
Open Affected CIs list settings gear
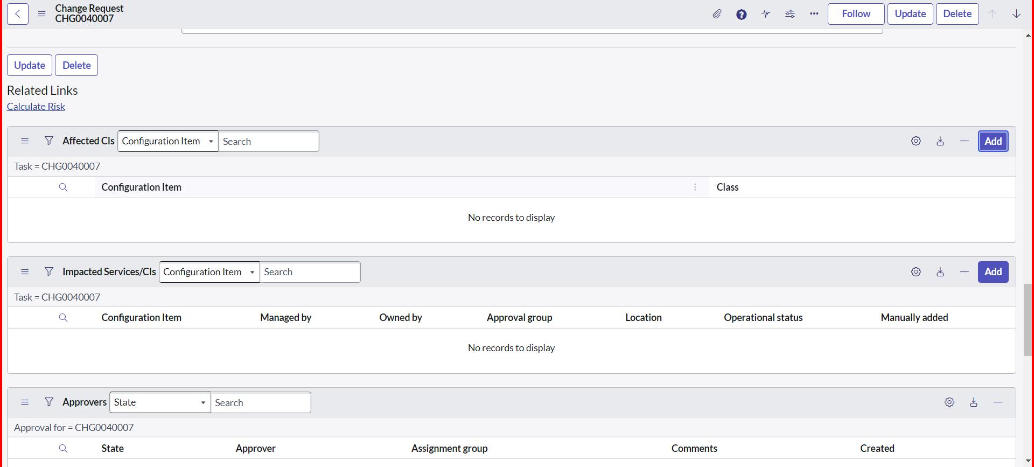[916, 141]
